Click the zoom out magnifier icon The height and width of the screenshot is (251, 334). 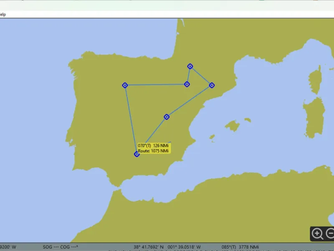[x=330, y=233]
